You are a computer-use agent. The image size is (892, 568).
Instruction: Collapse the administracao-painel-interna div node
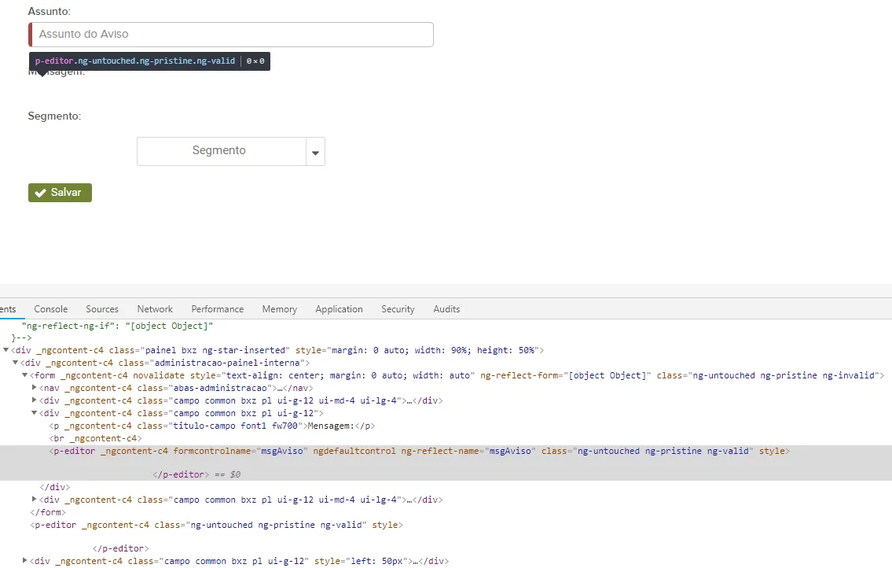(x=16, y=363)
